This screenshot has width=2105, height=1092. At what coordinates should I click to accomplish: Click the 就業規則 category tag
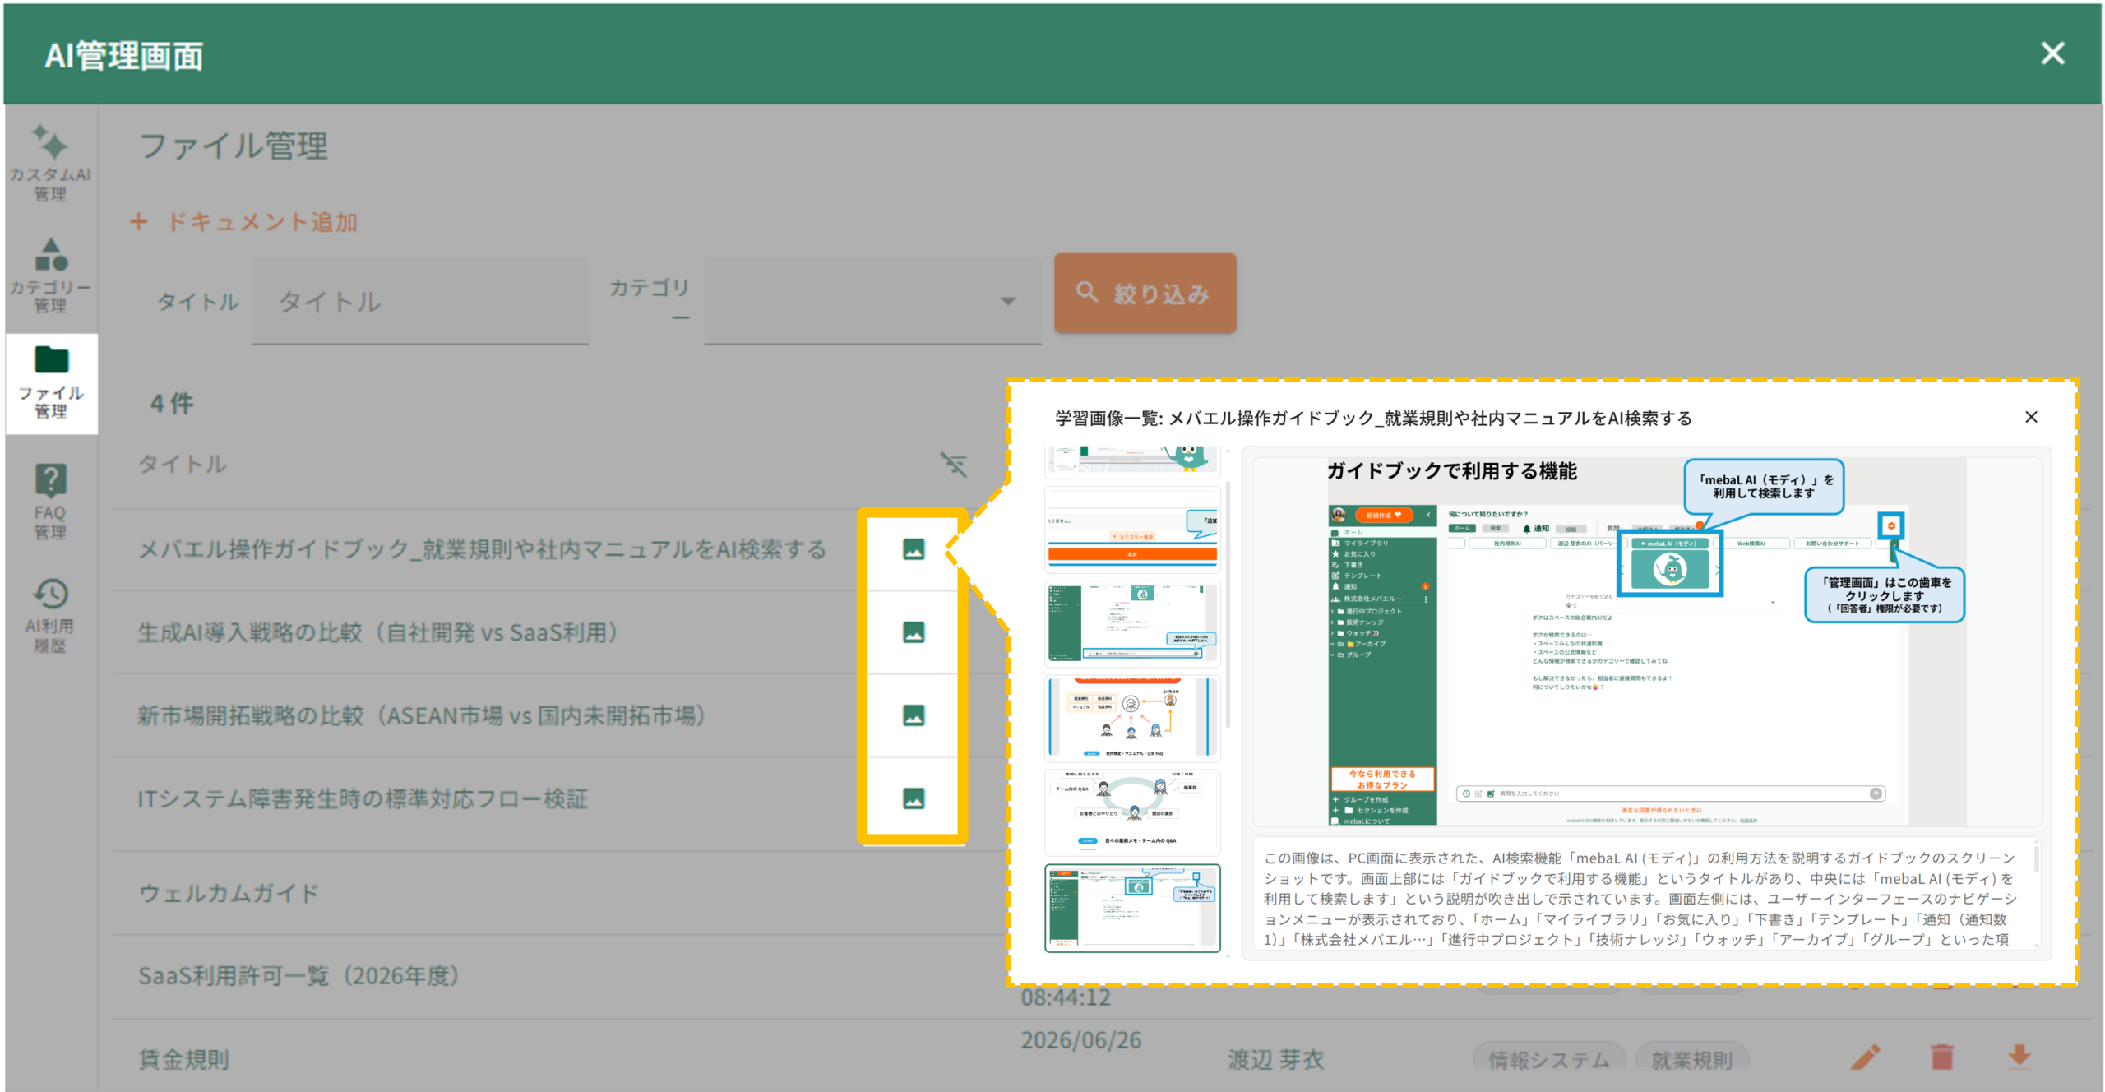[x=1691, y=1060]
